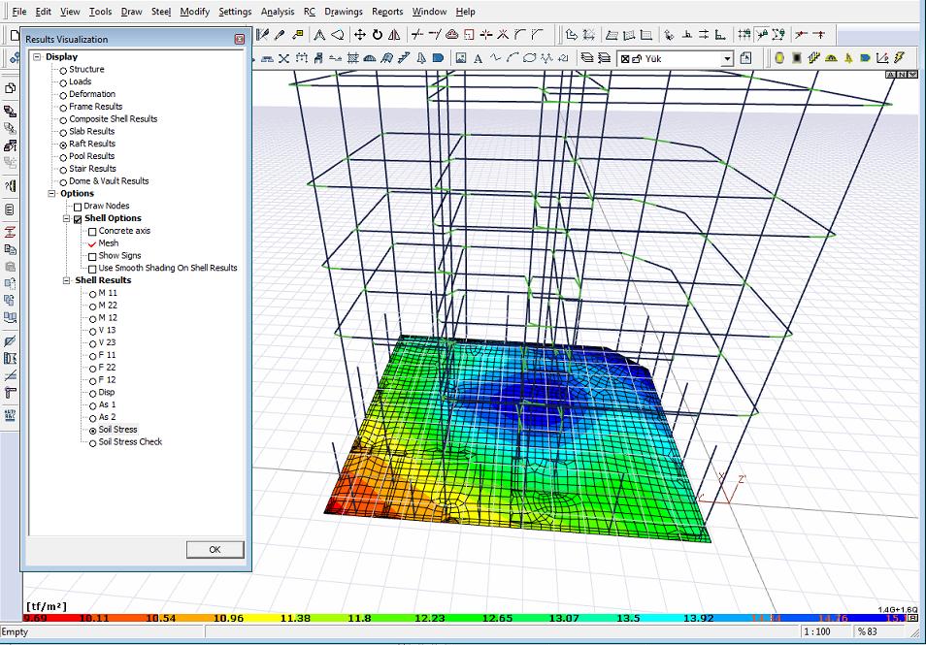Select the Move tool with four arrows
This screenshot has height=645, width=926.
point(360,35)
